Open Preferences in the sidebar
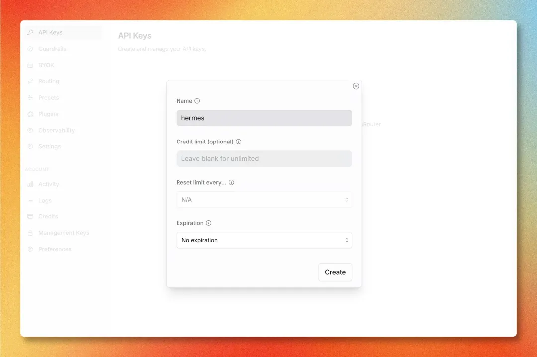This screenshot has height=357, width=537. (x=63, y=249)
